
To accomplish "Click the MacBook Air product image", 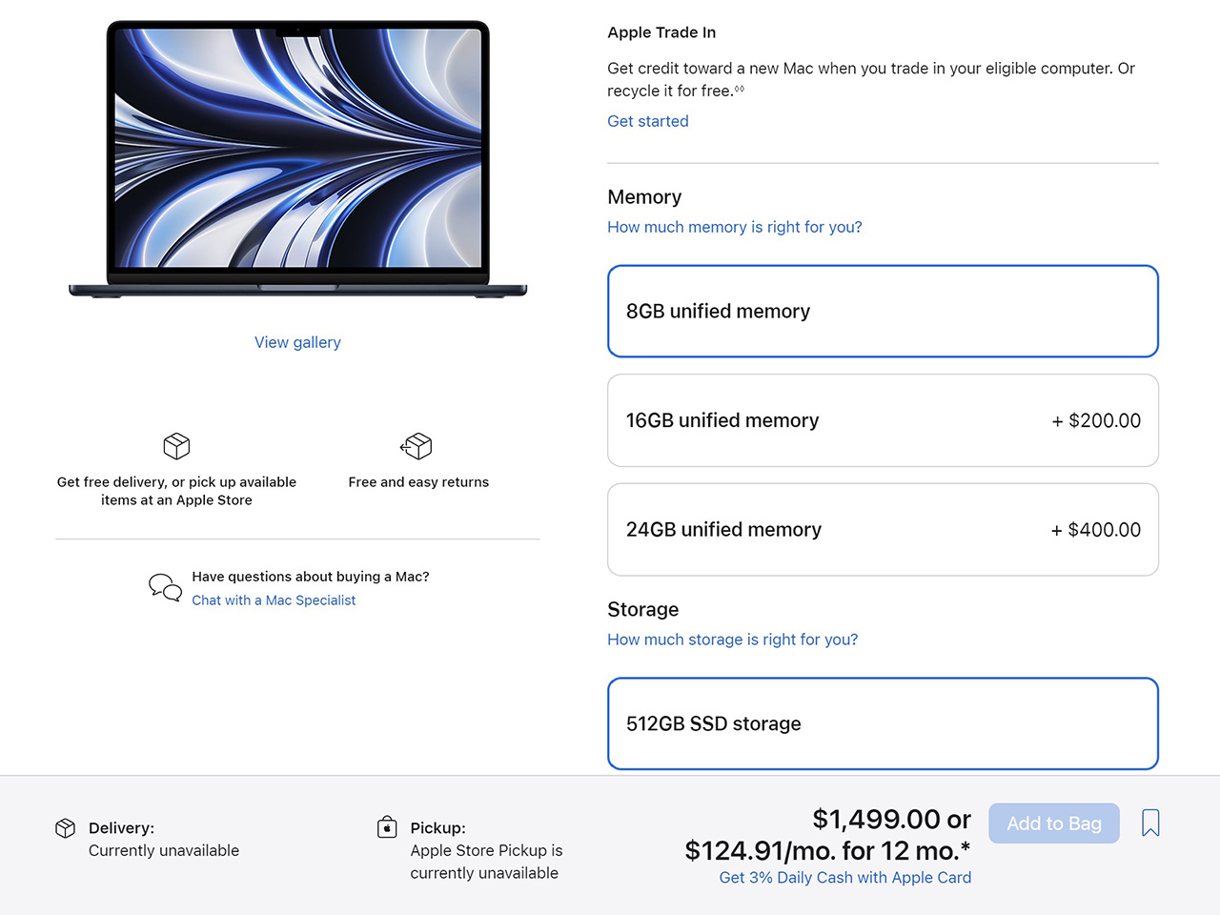I will coord(297,159).
